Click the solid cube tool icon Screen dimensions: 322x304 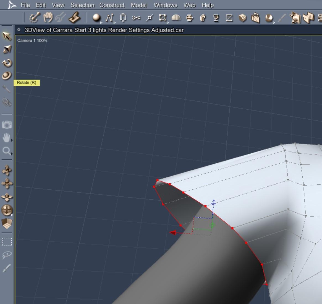coord(242,18)
